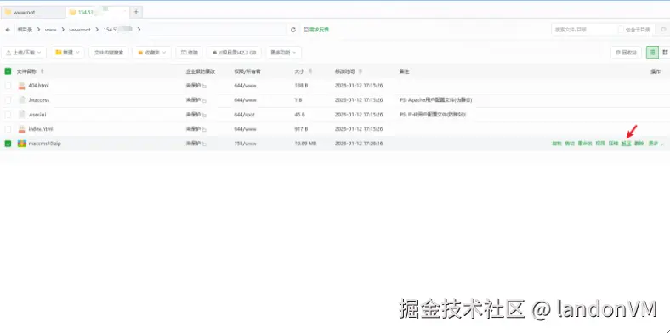Go back with the left arrow icon
The image size is (670, 333).
pyautogui.click(x=8, y=30)
